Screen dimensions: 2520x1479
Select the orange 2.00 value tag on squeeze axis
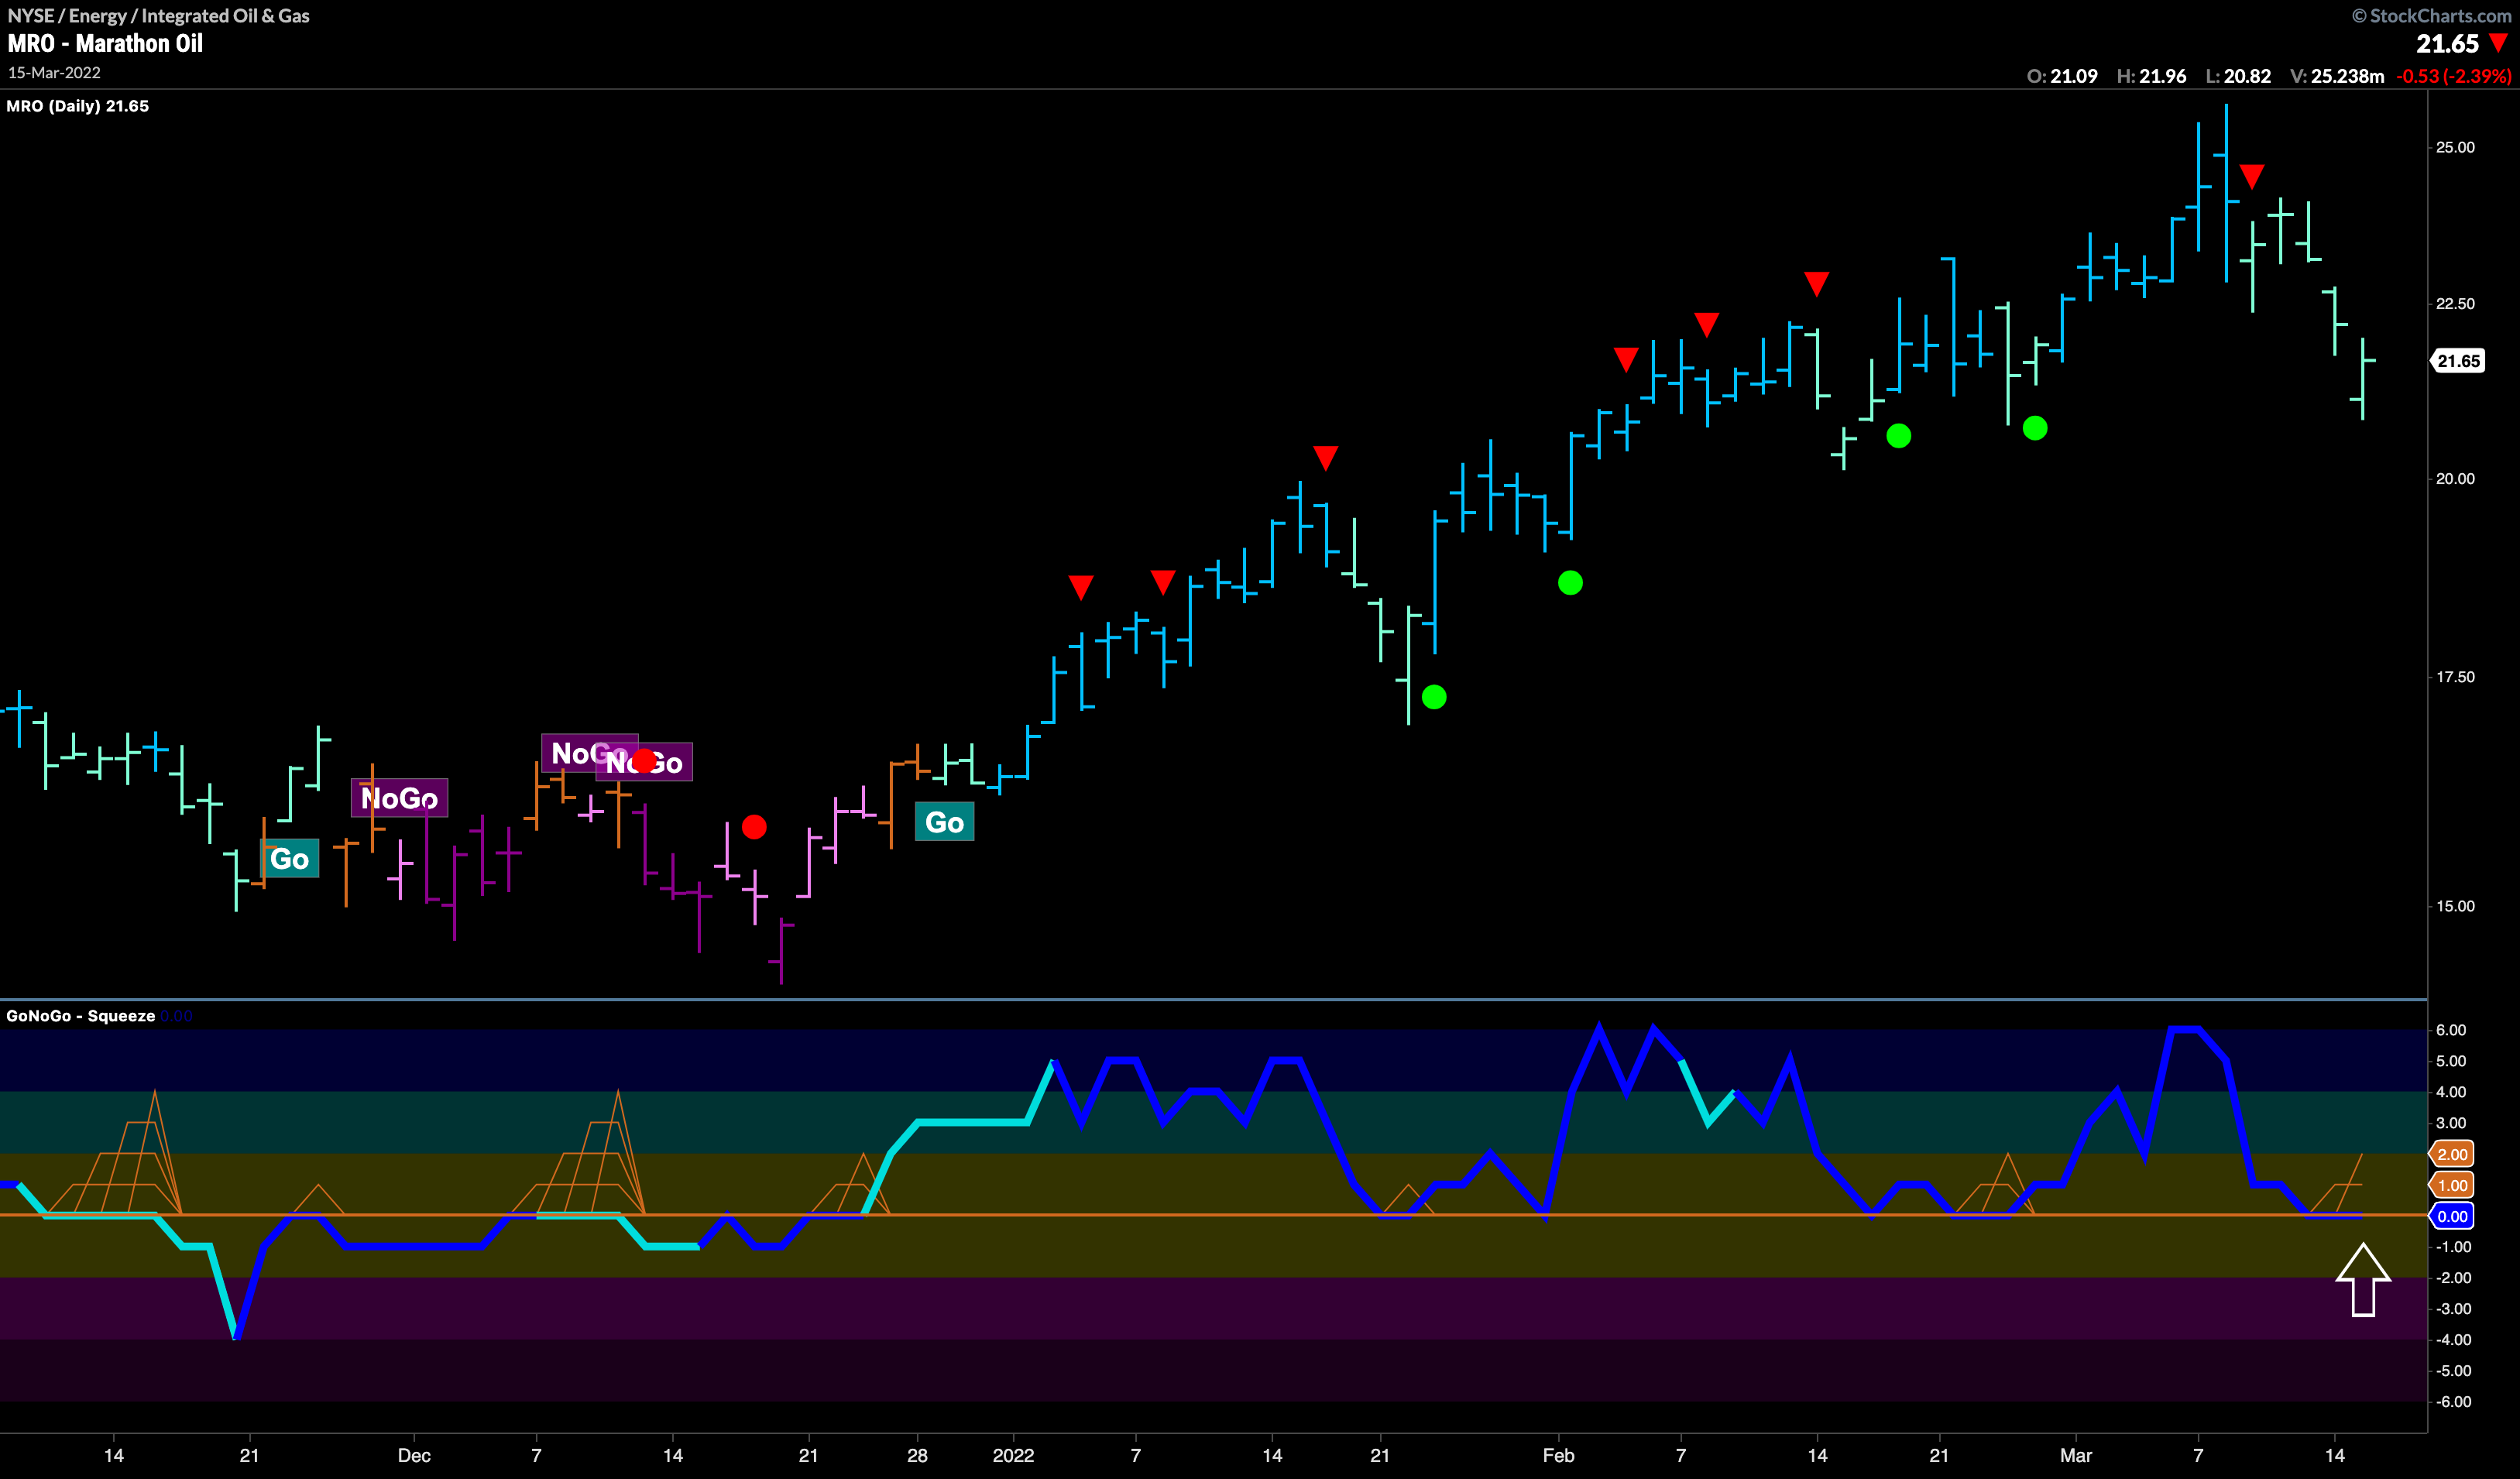tap(2451, 1154)
